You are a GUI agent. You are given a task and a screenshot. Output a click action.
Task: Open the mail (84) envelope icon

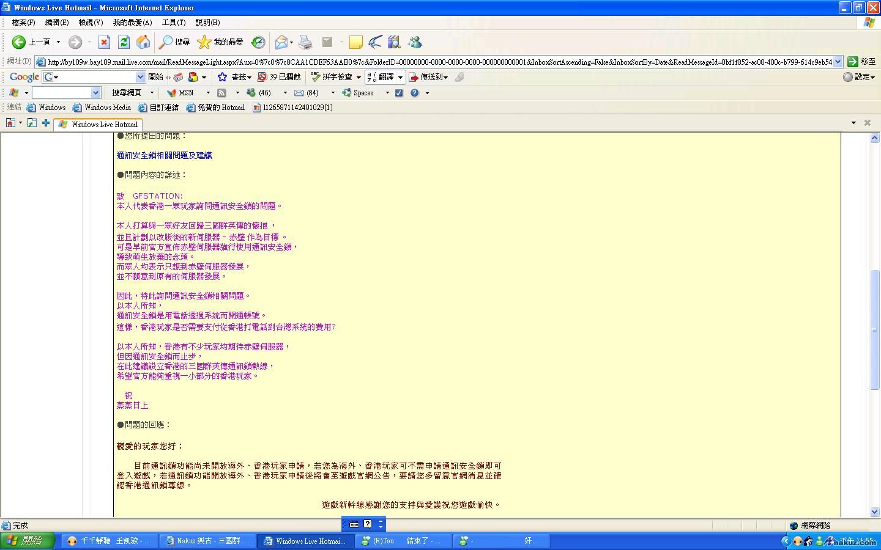coord(299,93)
